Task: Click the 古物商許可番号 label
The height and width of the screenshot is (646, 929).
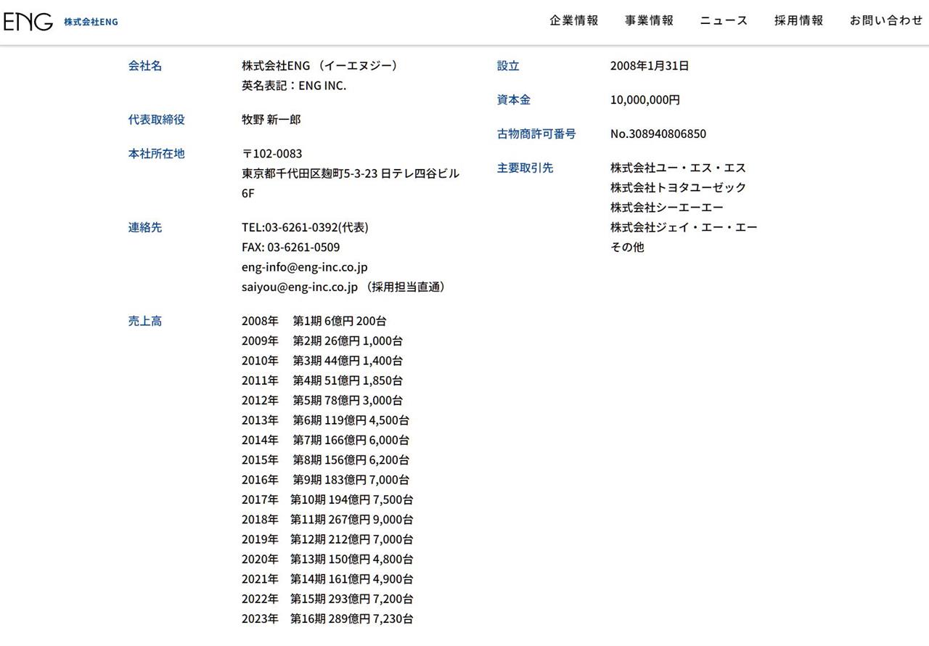Action: click(x=536, y=134)
